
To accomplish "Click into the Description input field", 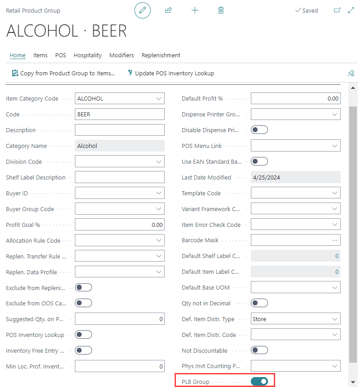I will pyautogui.click(x=120, y=130).
